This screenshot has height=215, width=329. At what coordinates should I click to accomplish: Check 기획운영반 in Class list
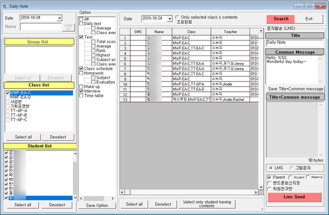point(8,106)
